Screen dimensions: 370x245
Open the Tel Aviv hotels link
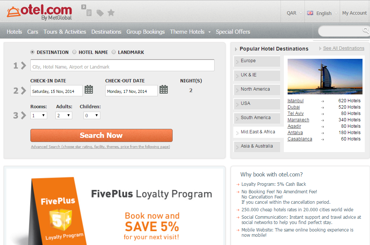(x=295, y=114)
